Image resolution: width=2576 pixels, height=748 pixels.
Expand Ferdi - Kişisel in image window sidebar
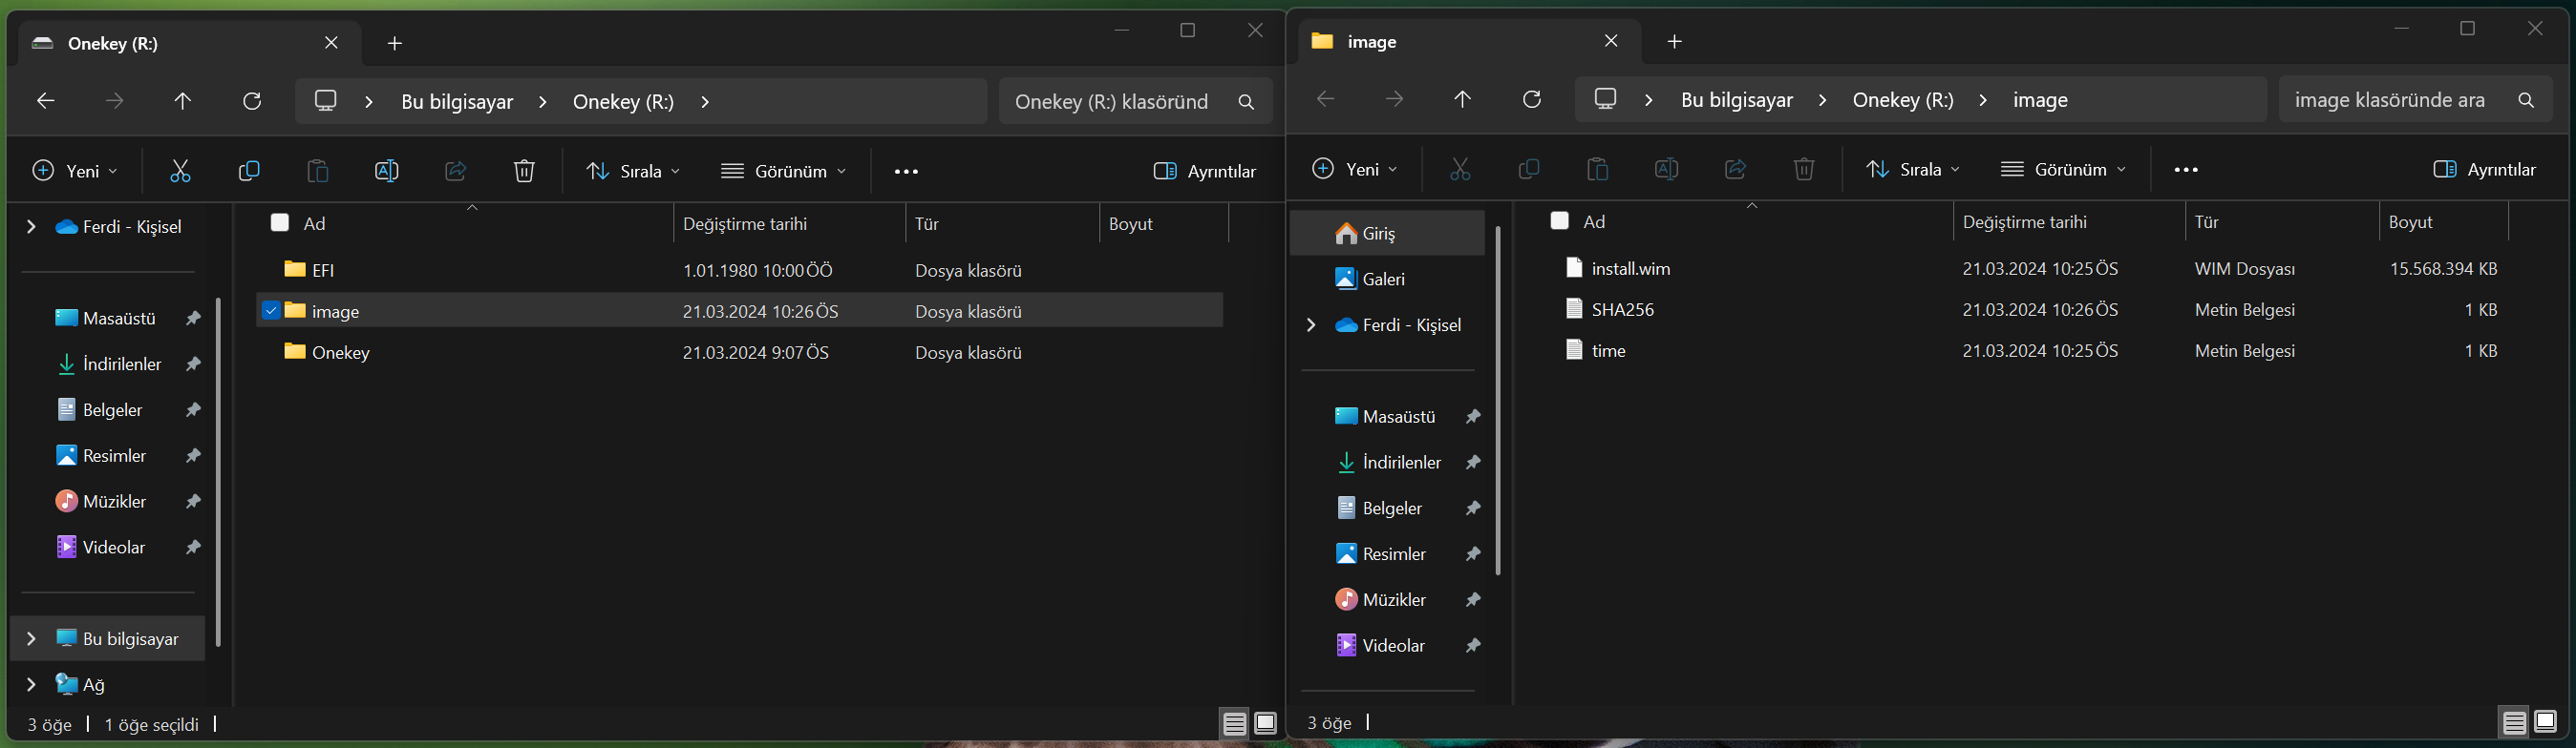click(1311, 325)
